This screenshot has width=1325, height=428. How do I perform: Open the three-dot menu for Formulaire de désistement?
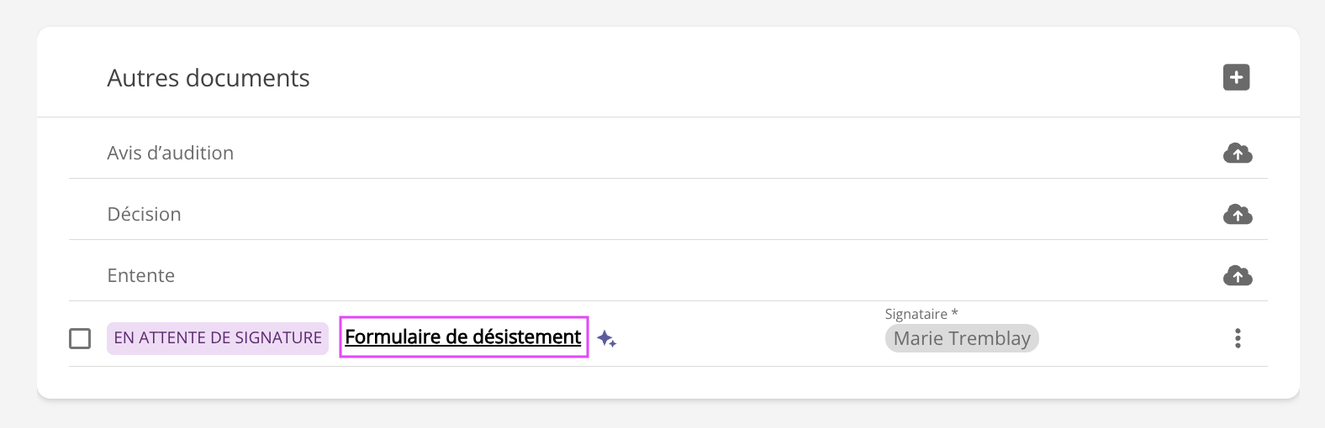[1237, 338]
